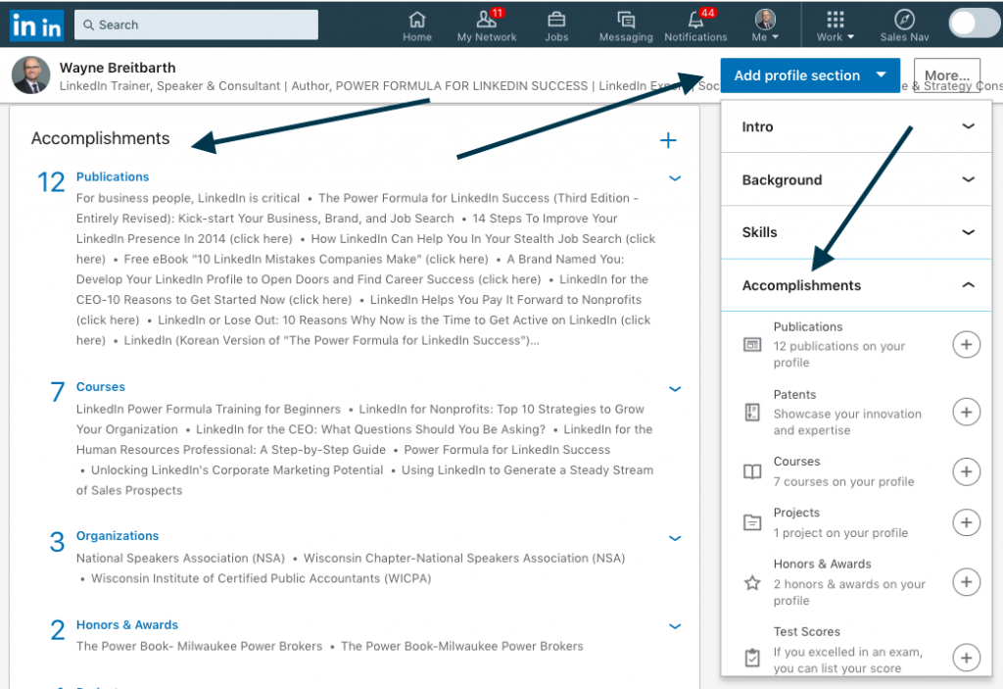
Task: Click the Test Scores clipboard icon
Action: coord(752,658)
